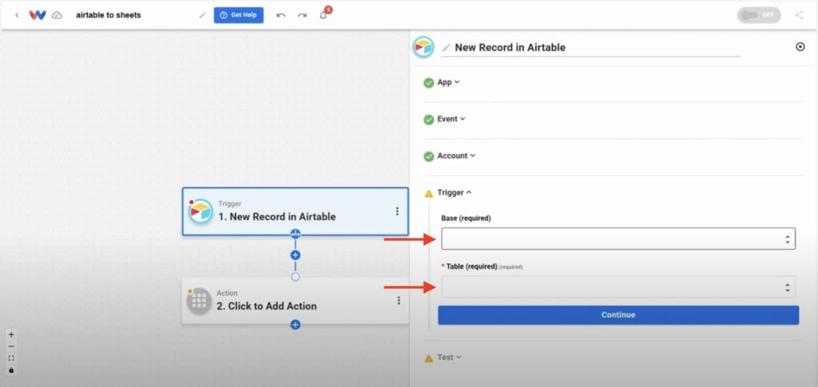Expand the Event section
This screenshot has width=818, height=387.
point(451,119)
